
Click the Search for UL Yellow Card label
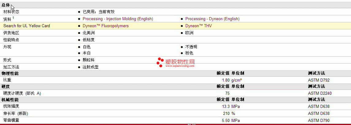[27, 26]
